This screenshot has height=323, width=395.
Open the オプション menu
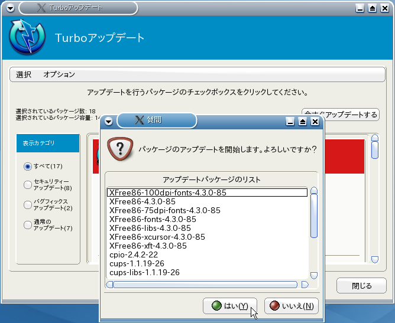tap(59, 74)
